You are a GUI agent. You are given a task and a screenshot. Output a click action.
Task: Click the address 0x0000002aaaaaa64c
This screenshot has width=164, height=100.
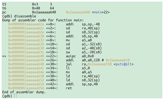26,68
